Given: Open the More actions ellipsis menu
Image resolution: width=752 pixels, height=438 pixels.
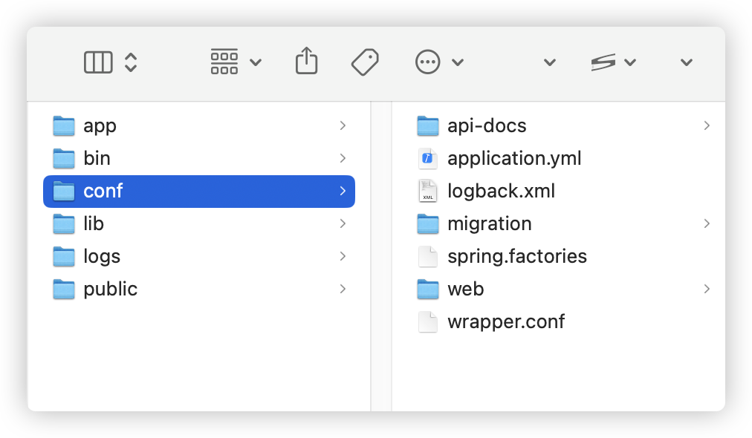Looking at the screenshot, I should tap(438, 62).
